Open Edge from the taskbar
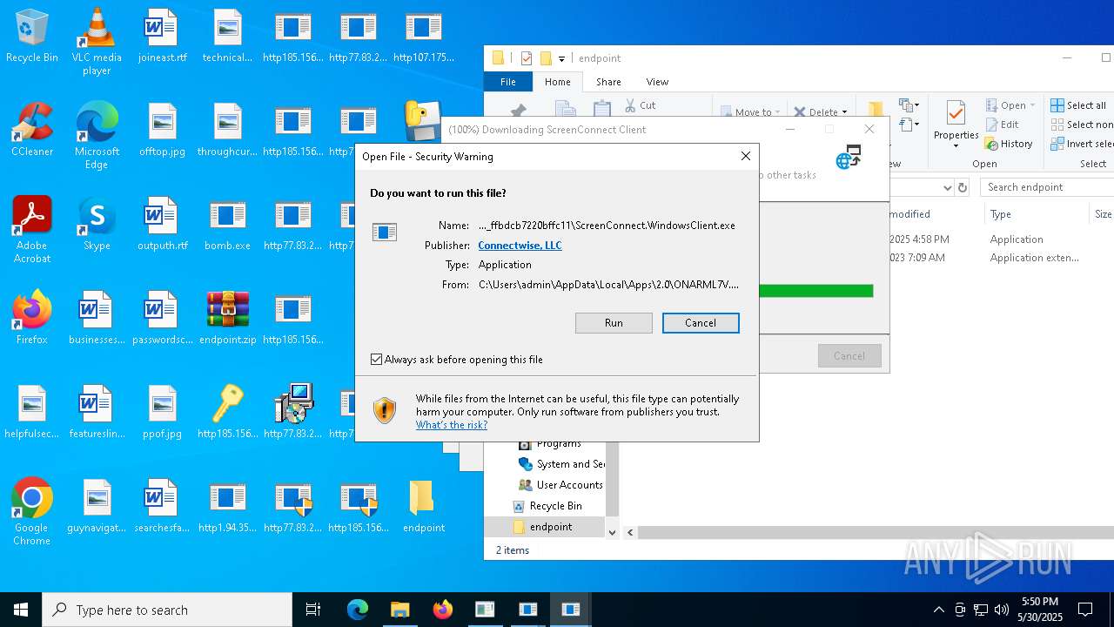Screen dimensions: 1114x627 (x=358, y=610)
